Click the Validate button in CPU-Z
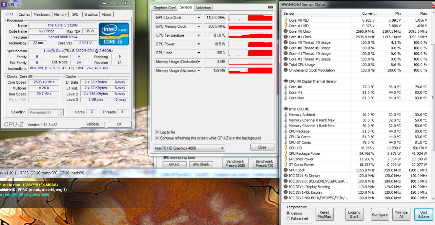 (93, 124)
